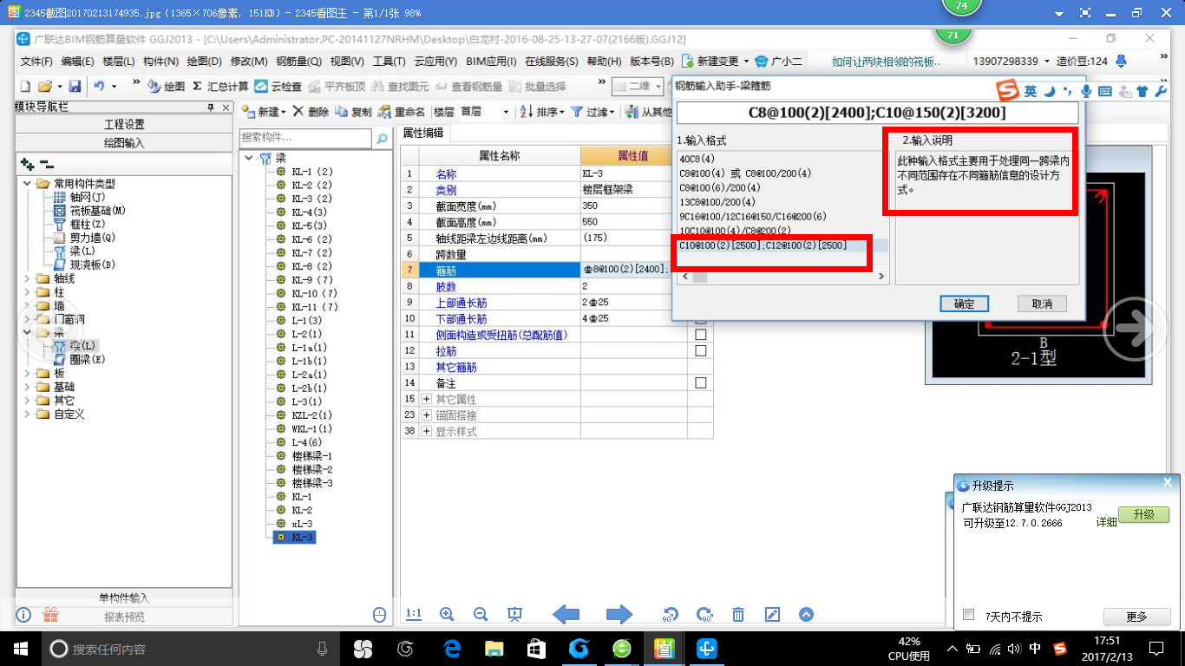Click the mouse-mode icon below the component list
This screenshot has width=1185, height=666.
(x=379, y=615)
